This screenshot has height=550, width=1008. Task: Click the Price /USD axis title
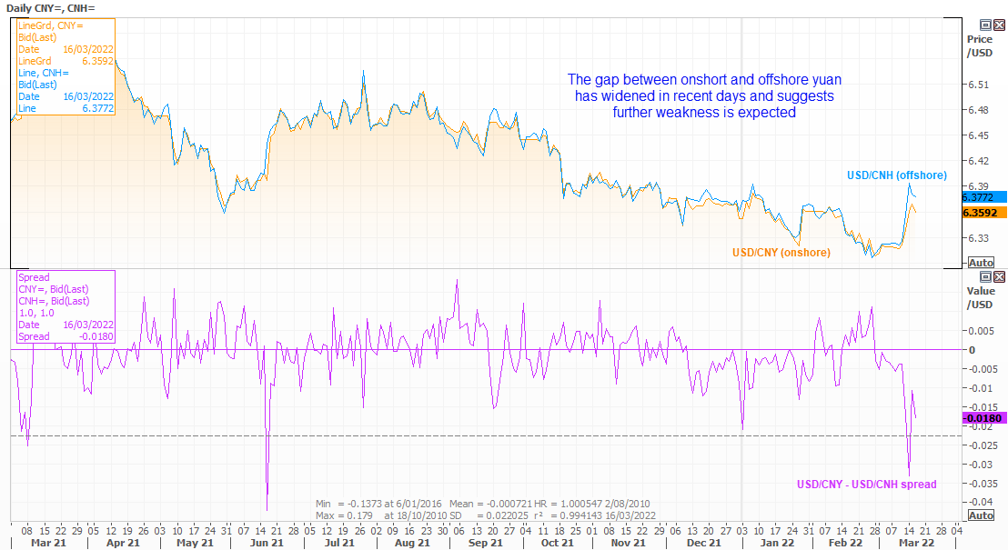[x=980, y=45]
